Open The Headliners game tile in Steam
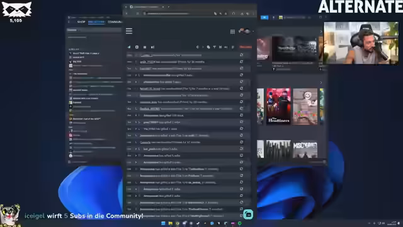 point(278,107)
